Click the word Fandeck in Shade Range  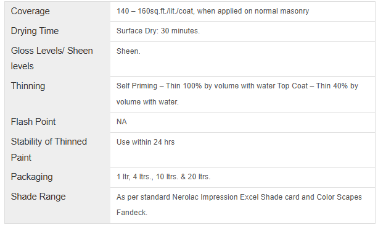point(131,213)
